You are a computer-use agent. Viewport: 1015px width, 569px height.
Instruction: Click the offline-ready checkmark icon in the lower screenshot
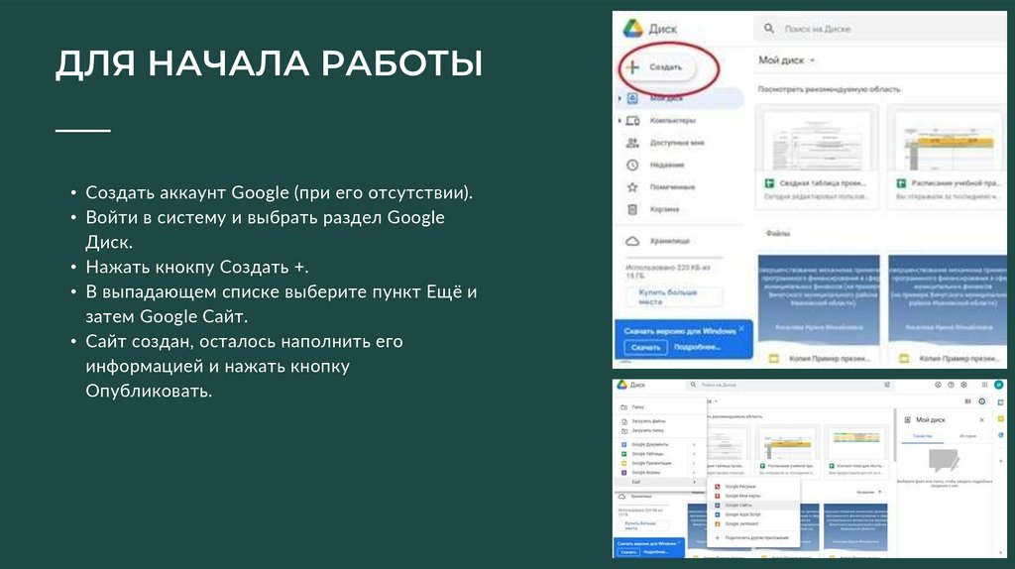[x=938, y=385]
